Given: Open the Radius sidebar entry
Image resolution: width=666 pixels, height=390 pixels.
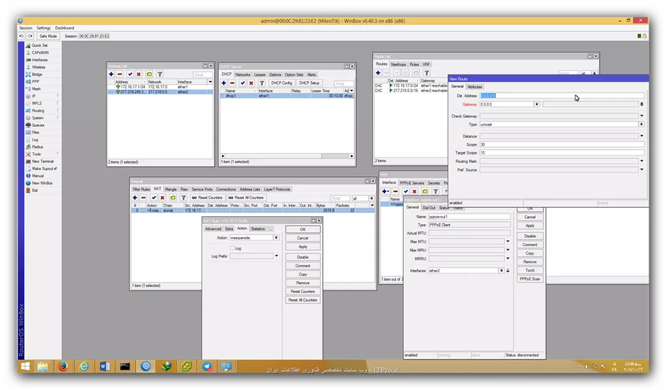Looking at the screenshot, I should (37, 146).
